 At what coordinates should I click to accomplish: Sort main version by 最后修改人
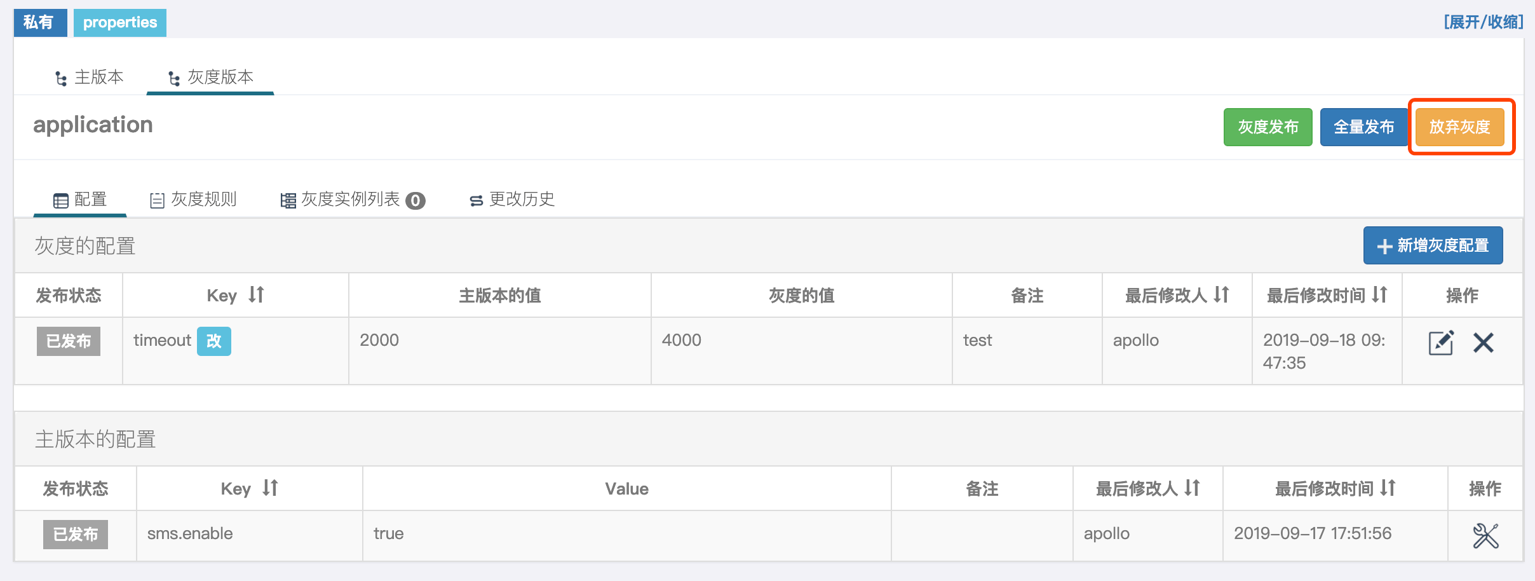pyautogui.click(x=1192, y=488)
